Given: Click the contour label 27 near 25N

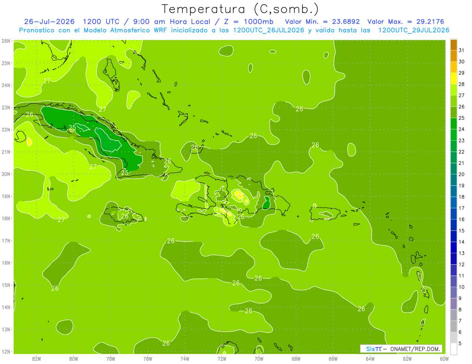Looking at the screenshot, I should tap(47, 81).
